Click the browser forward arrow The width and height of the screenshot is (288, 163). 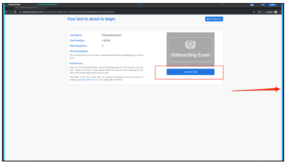click(x=10, y=12)
